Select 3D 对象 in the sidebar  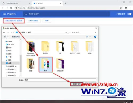(x=10, y=44)
